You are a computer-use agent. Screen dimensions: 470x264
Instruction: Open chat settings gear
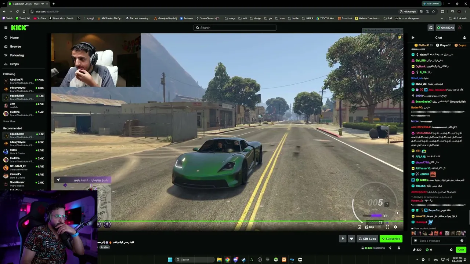pos(451,250)
